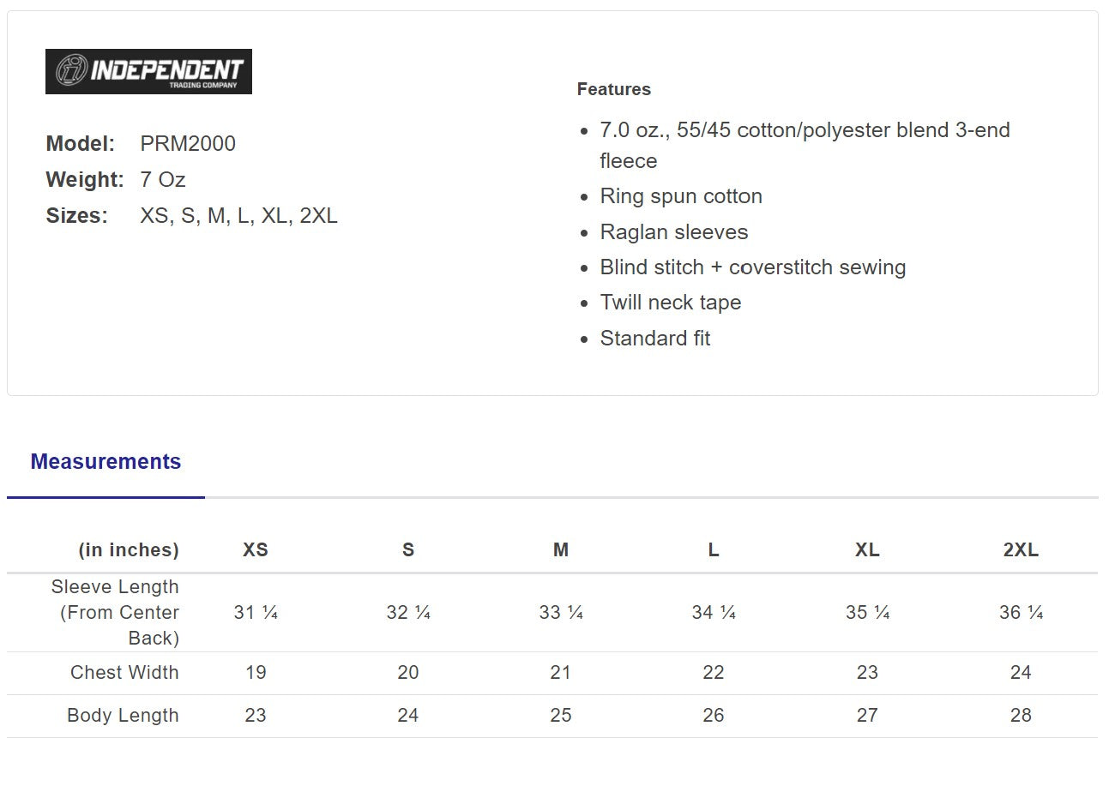Image resolution: width=1109 pixels, height=804 pixels.
Task: Open the Measurements tab
Action: click(x=105, y=462)
